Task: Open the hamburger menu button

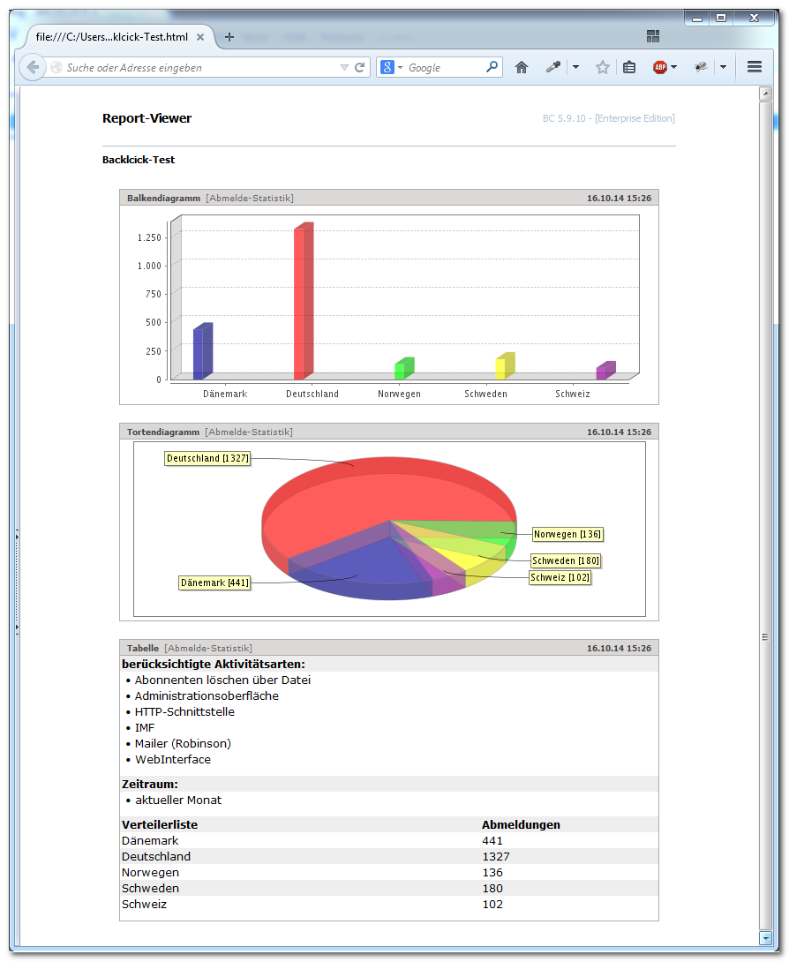Action: coord(755,67)
